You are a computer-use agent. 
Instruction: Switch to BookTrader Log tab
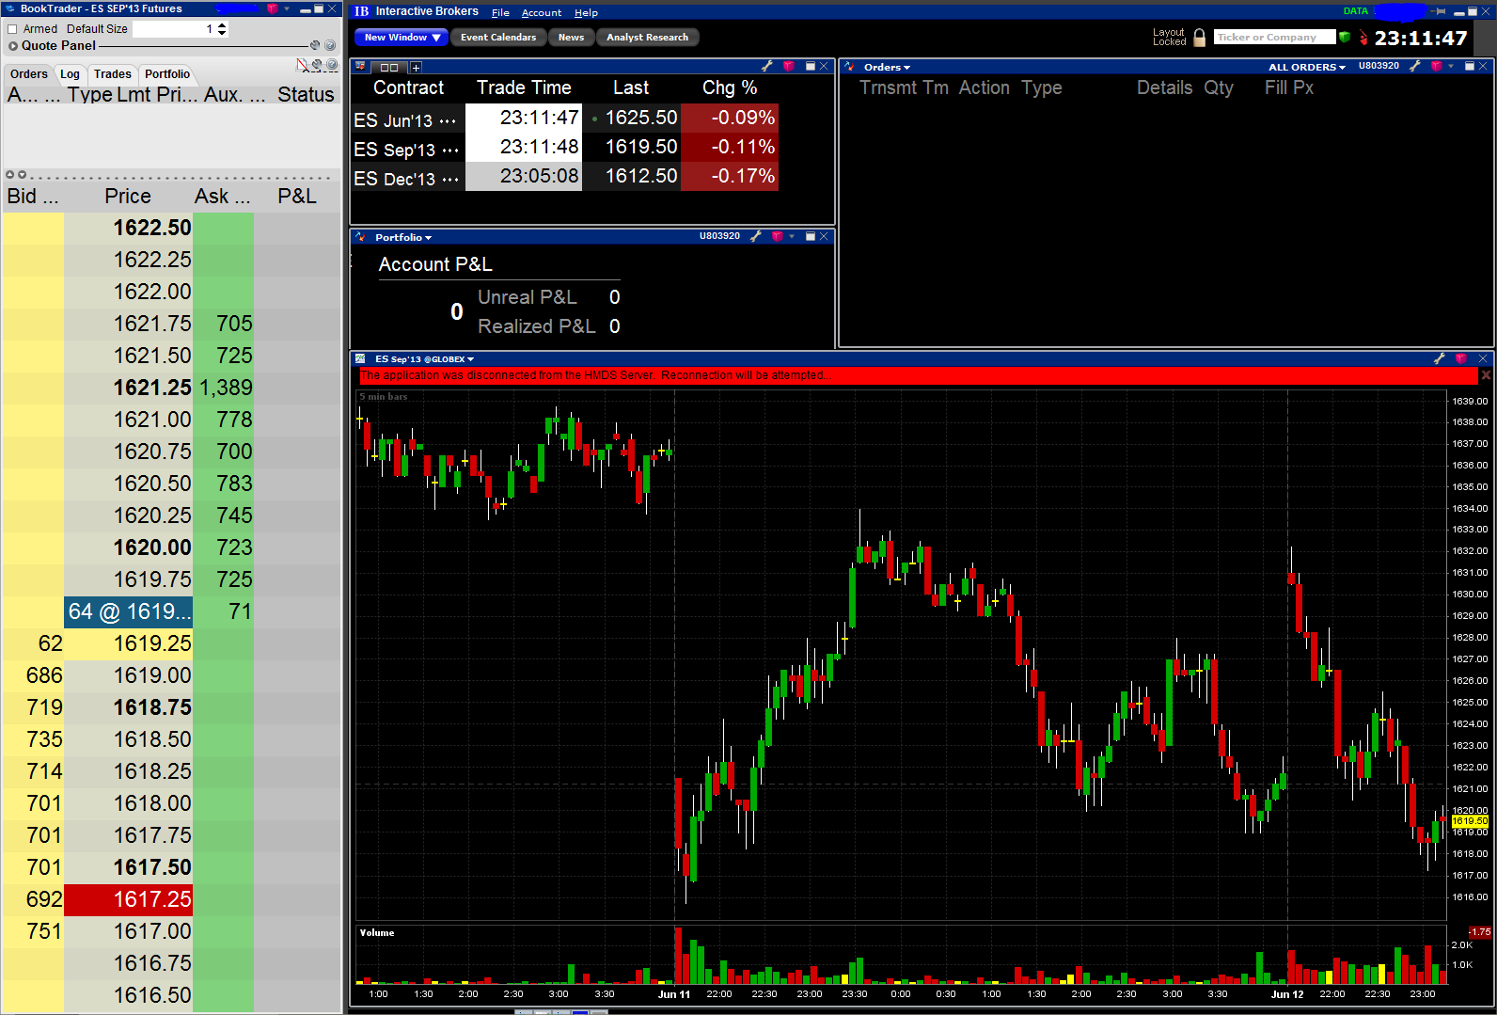pyautogui.click(x=71, y=74)
